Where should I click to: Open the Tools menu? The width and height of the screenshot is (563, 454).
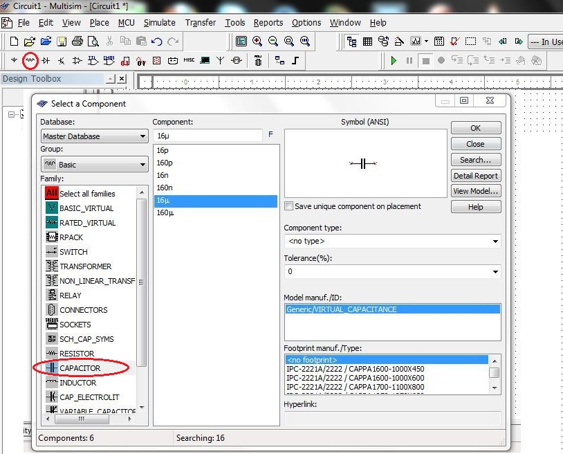tap(235, 23)
